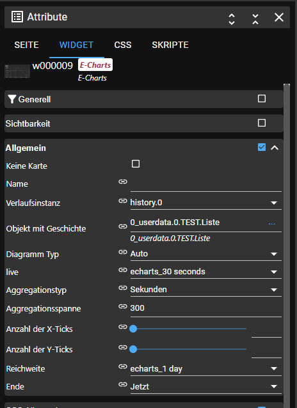
Task: Collapse all attribute groups icon
Action: click(255, 19)
